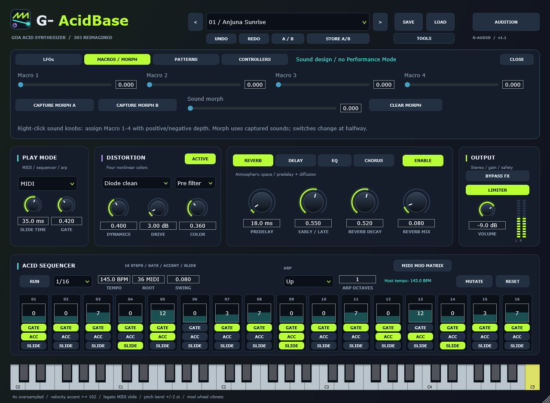Toggle ACC on sequencer step 13

click(421, 337)
